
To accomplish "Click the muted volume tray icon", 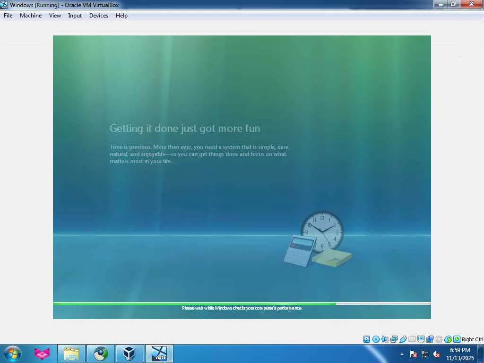I will coord(436,354).
